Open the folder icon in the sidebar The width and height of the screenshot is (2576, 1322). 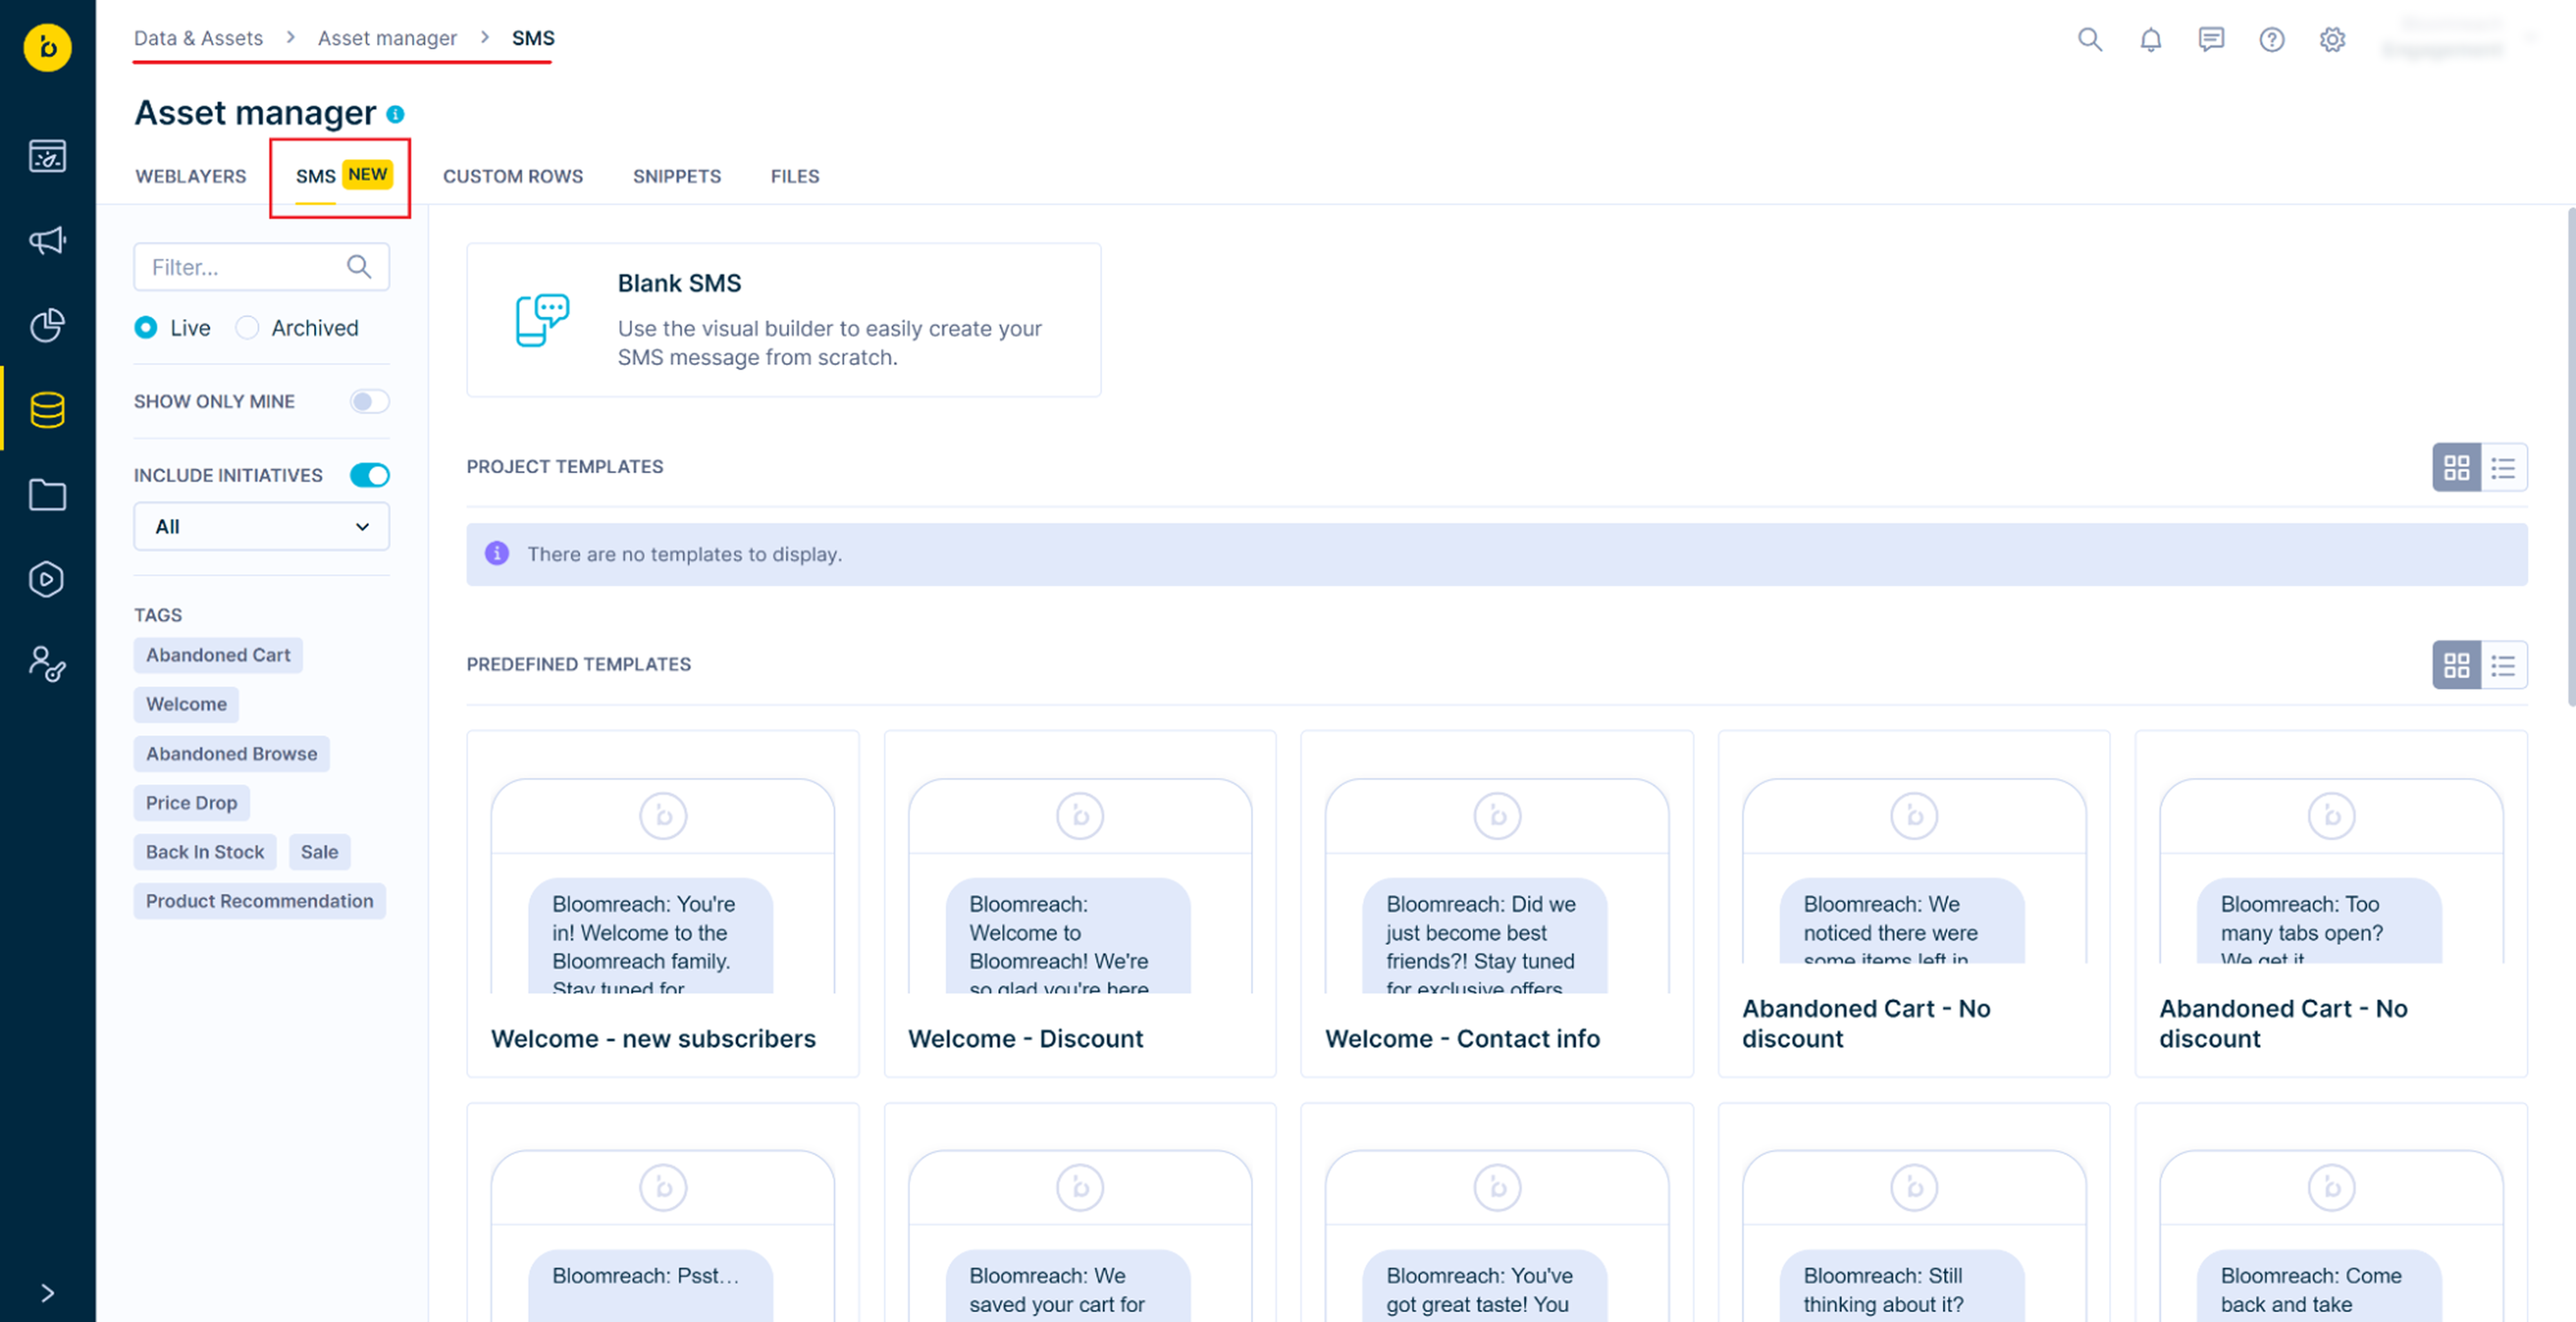tap(47, 495)
